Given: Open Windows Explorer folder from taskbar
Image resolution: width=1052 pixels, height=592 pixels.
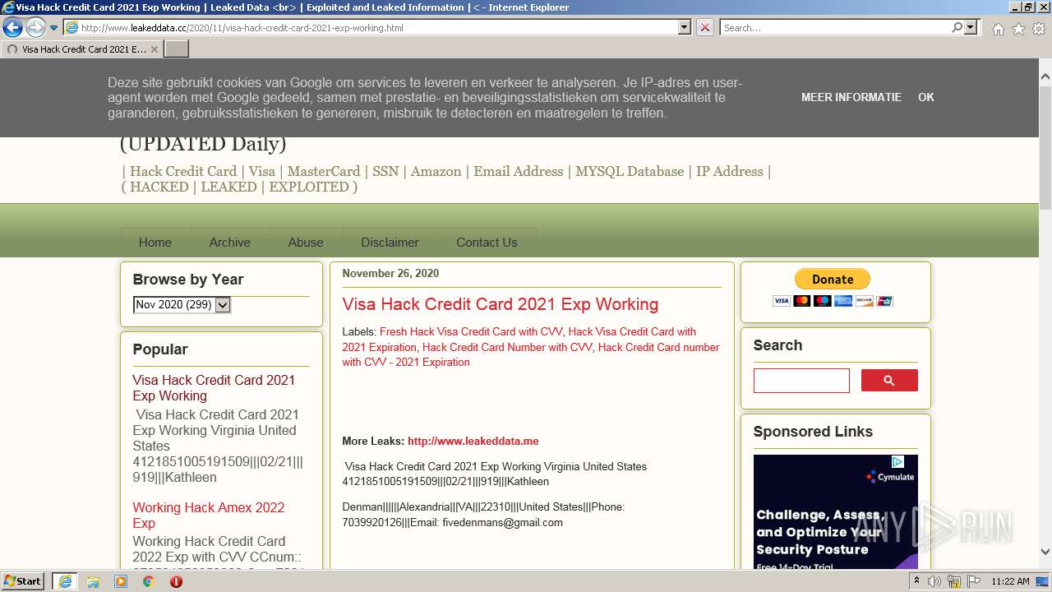Looking at the screenshot, I should pyautogui.click(x=93, y=581).
